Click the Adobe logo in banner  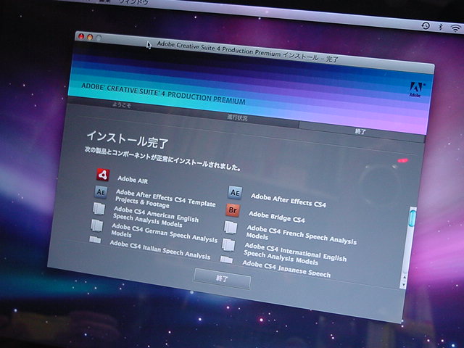click(417, 90)
